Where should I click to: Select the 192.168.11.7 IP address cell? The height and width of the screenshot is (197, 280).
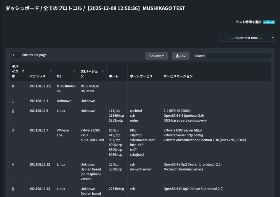click(39, 130)
